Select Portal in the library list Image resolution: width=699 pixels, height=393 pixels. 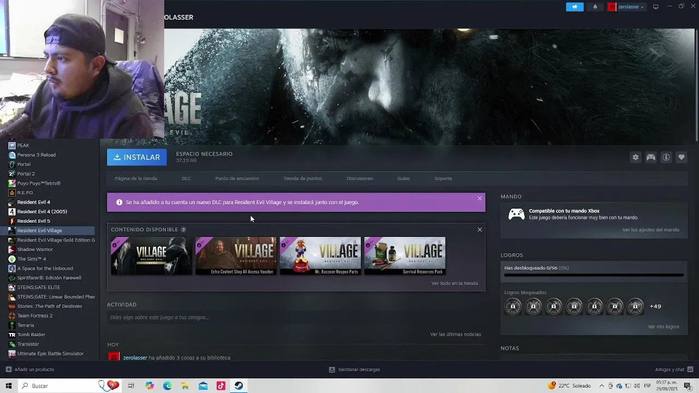tap(23, 164)
